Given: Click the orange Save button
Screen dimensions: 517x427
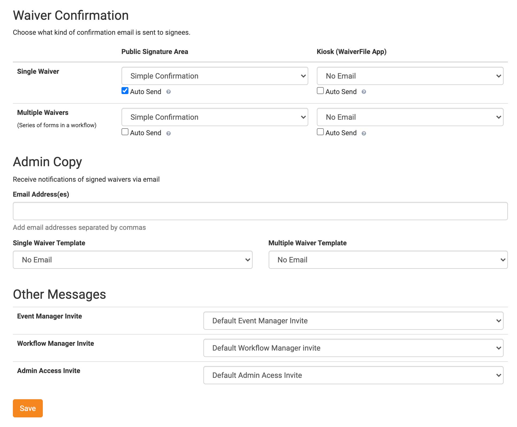Looking at the screenshot, I should click(x=28, y=408).
